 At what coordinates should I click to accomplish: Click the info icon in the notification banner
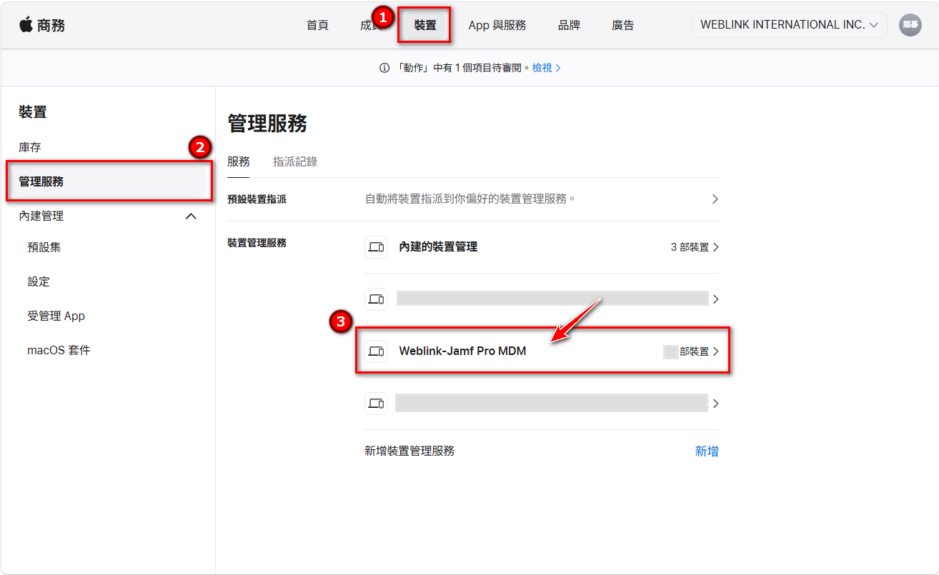tap(384, 68)
